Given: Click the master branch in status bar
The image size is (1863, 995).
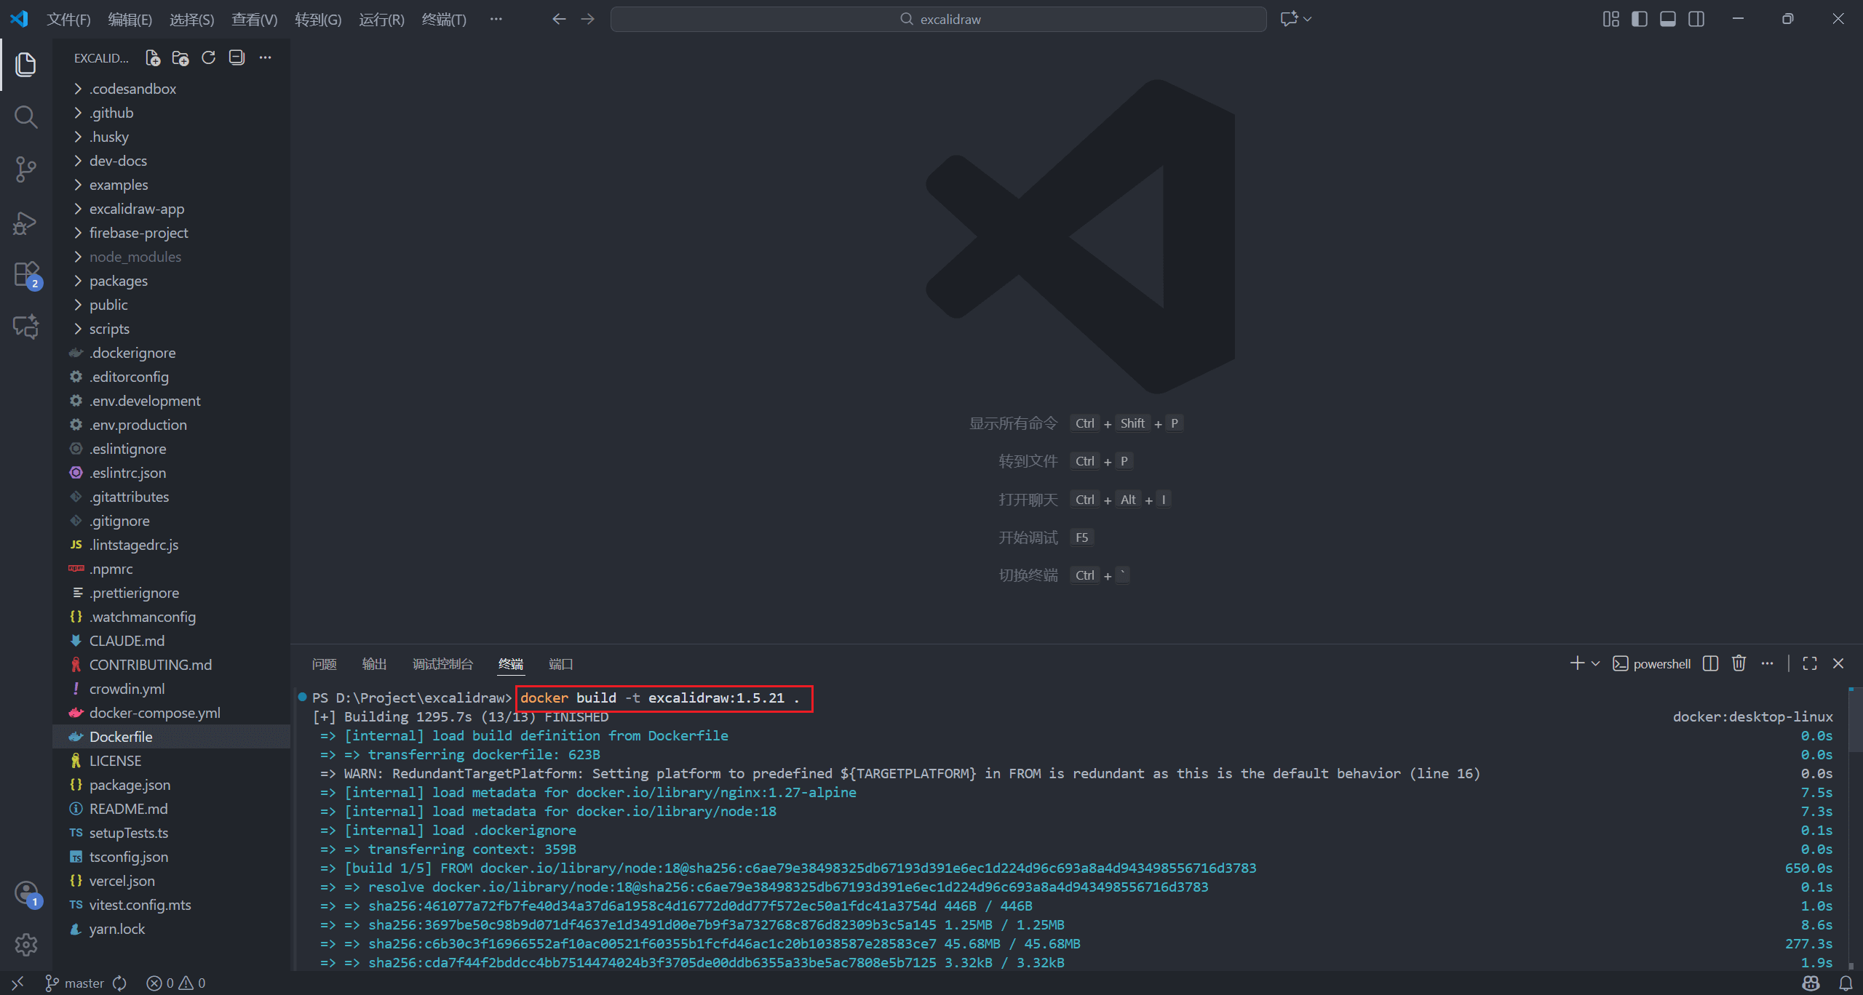Looking at the screenshot, I should coord(76,983).
